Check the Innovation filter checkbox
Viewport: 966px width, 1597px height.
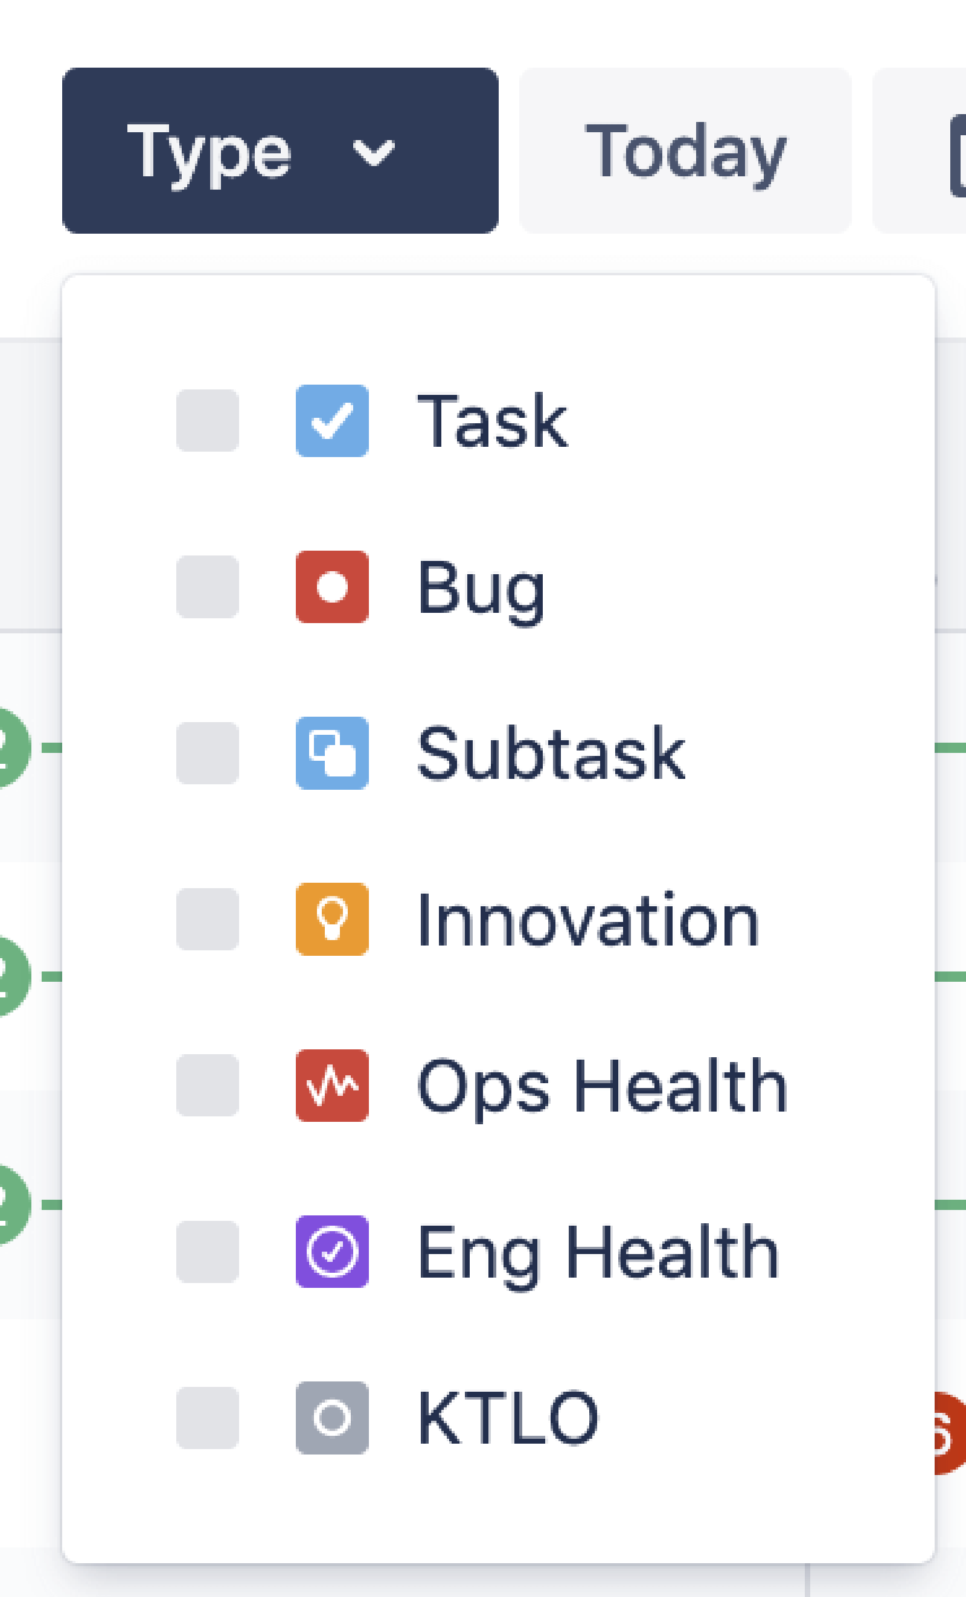click(x=206, y=920)
